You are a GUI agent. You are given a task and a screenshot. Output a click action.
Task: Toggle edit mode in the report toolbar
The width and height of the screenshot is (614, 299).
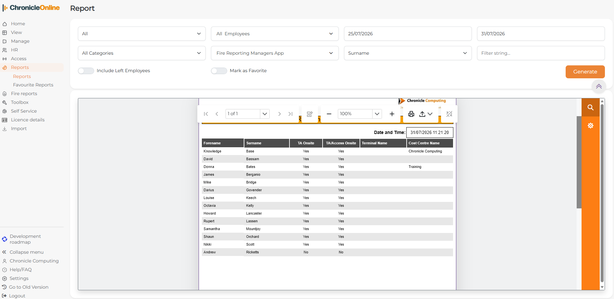click(310, 114)
